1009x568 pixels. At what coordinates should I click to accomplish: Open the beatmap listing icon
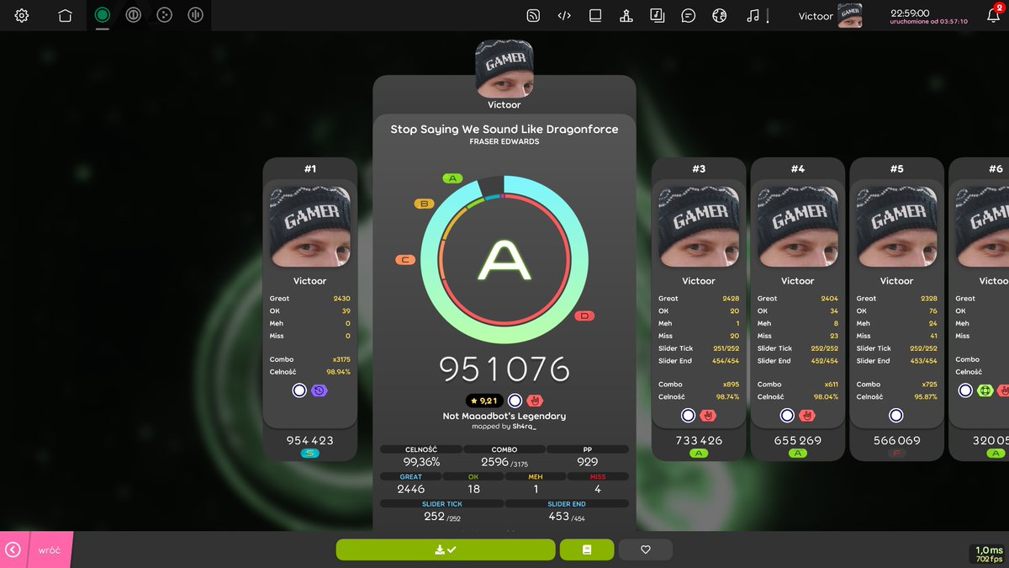tap(657, 15)
